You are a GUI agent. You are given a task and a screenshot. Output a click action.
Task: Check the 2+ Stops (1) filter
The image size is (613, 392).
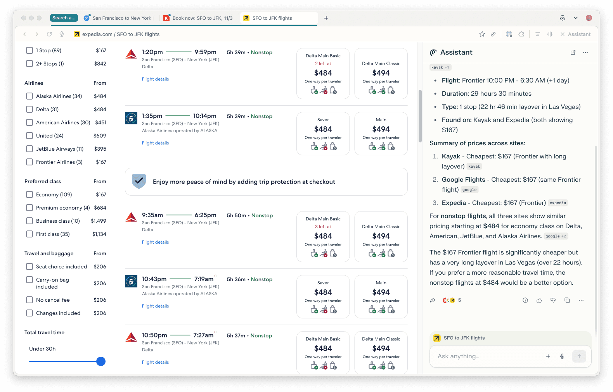click(29, 64)
